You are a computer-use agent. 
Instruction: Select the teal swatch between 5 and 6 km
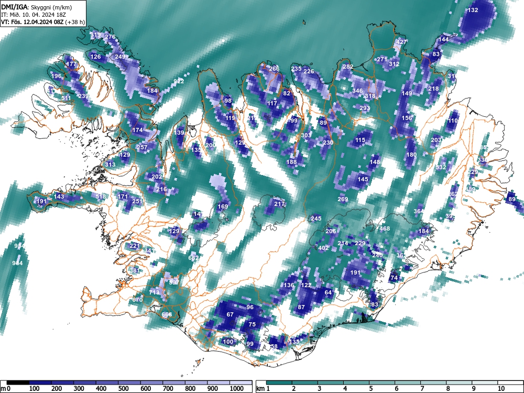pos(382,383)
